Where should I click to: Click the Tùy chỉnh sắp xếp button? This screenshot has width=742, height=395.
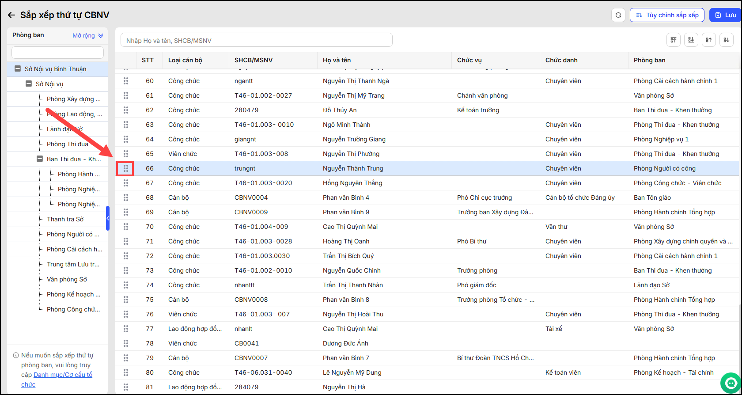(x=667, y=15)
